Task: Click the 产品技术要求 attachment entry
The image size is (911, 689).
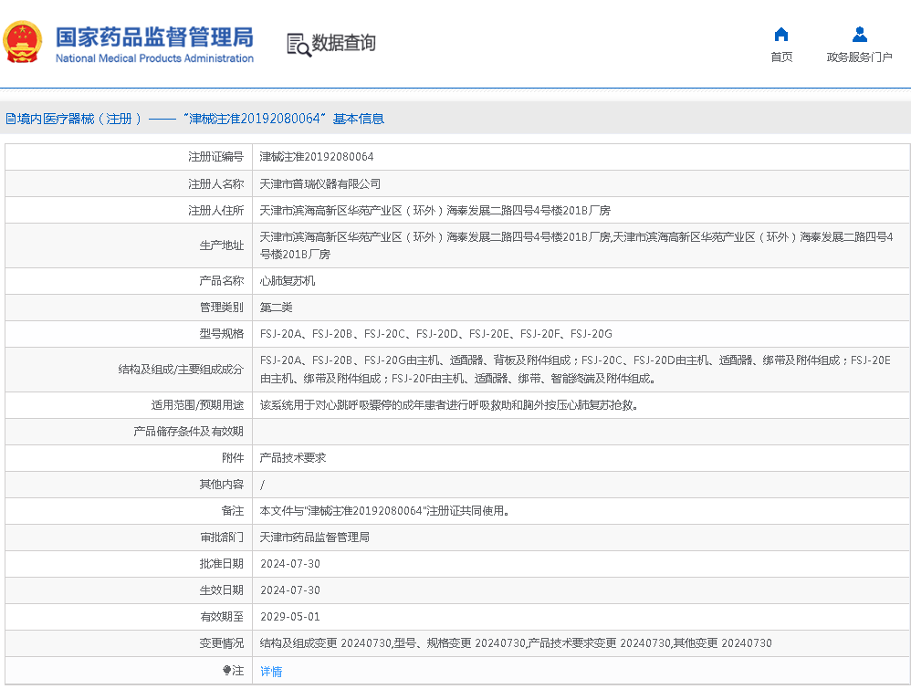Action: tap(293, 457)
